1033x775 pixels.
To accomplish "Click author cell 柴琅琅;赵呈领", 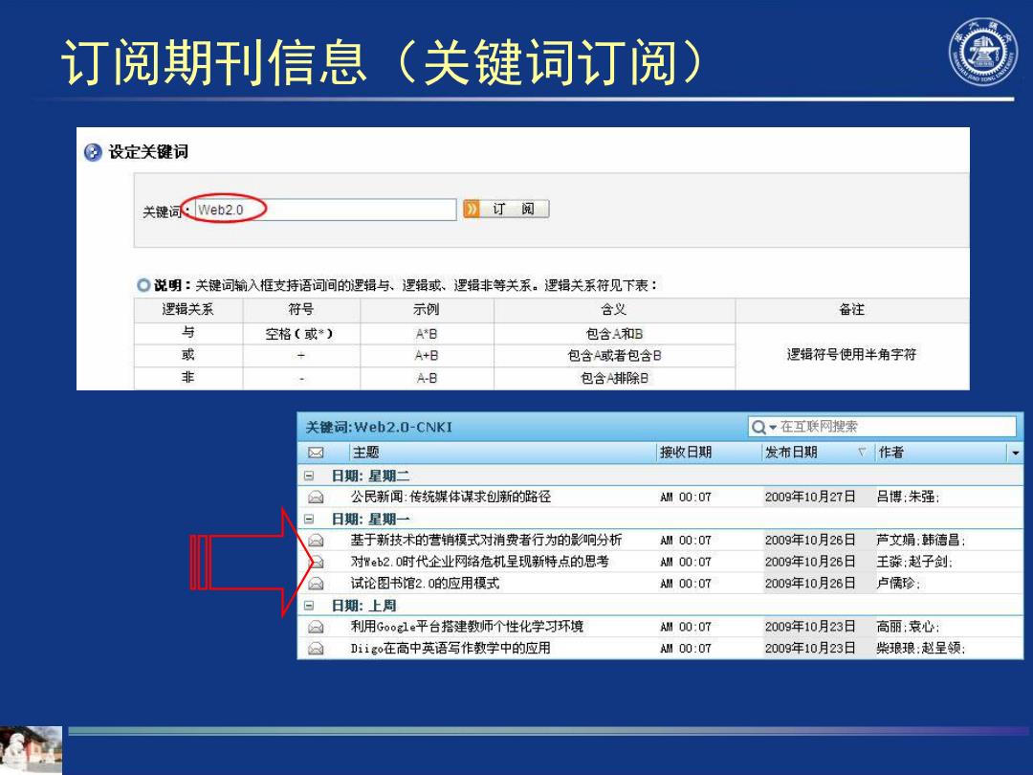I will coord(921,649).
